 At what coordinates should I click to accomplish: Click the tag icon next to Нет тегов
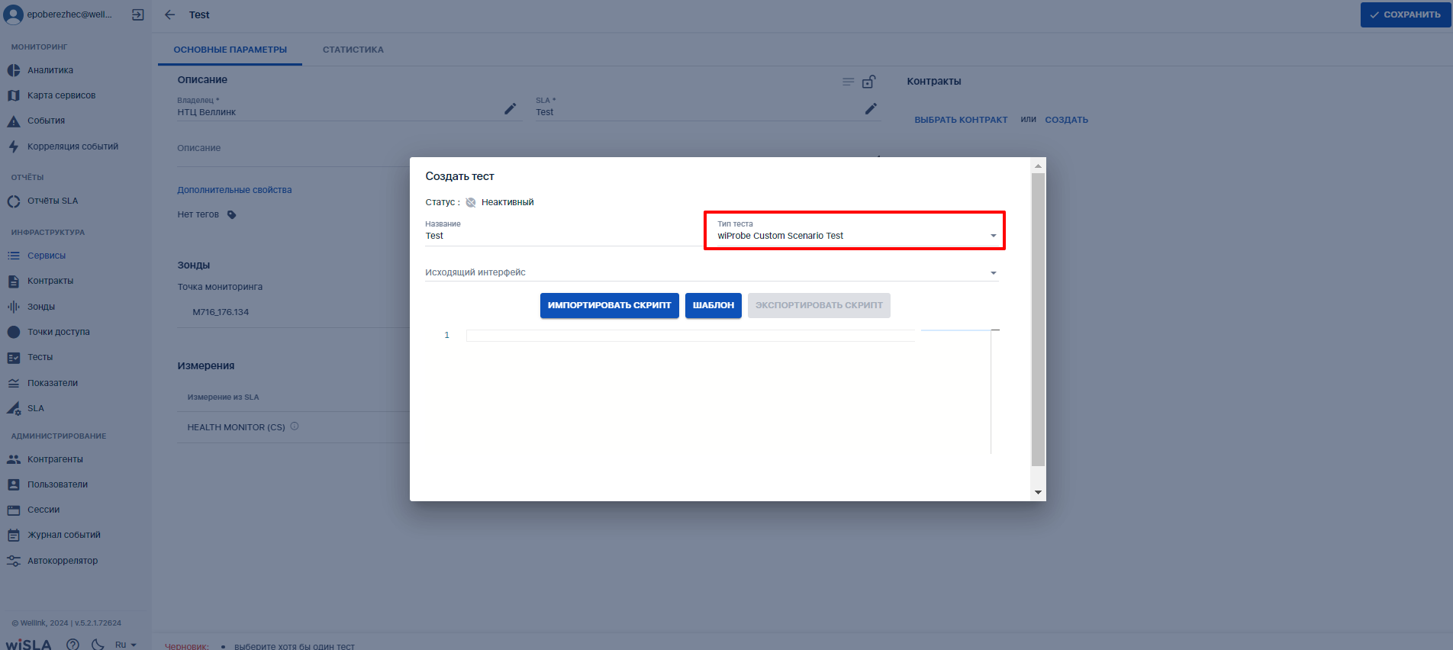[232, 215]
